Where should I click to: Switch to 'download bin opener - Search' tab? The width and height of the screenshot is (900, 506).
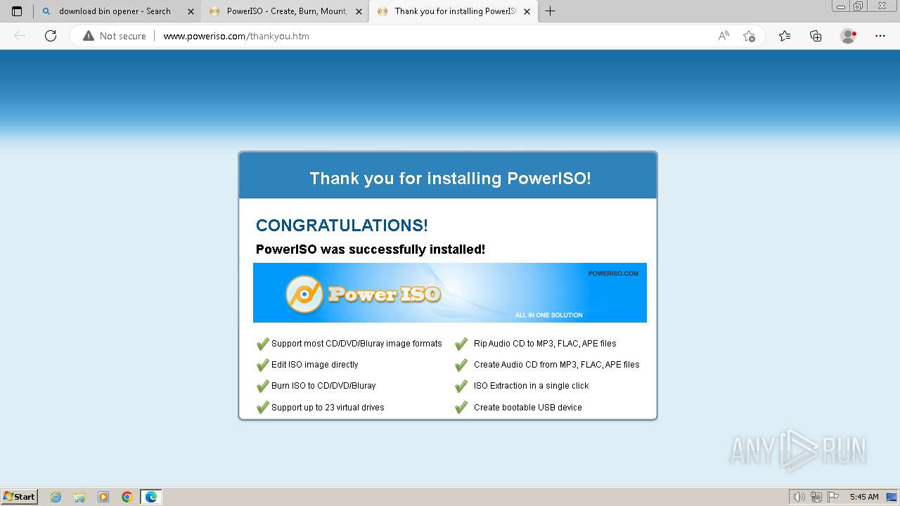tap(117, 11)
